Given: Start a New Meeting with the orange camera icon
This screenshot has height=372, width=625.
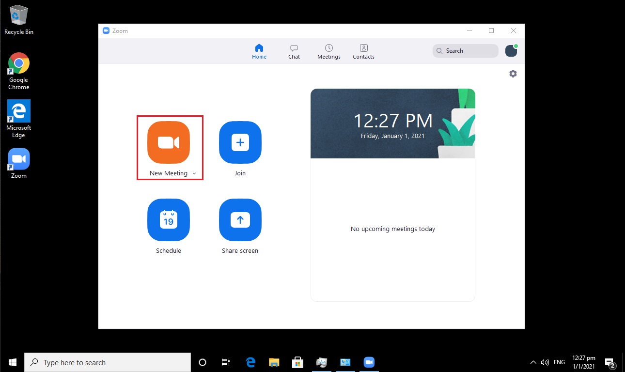Looking at the screenshot, I should [169, 142].
